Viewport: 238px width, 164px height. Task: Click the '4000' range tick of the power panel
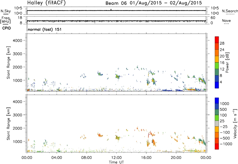coord(18,41)
